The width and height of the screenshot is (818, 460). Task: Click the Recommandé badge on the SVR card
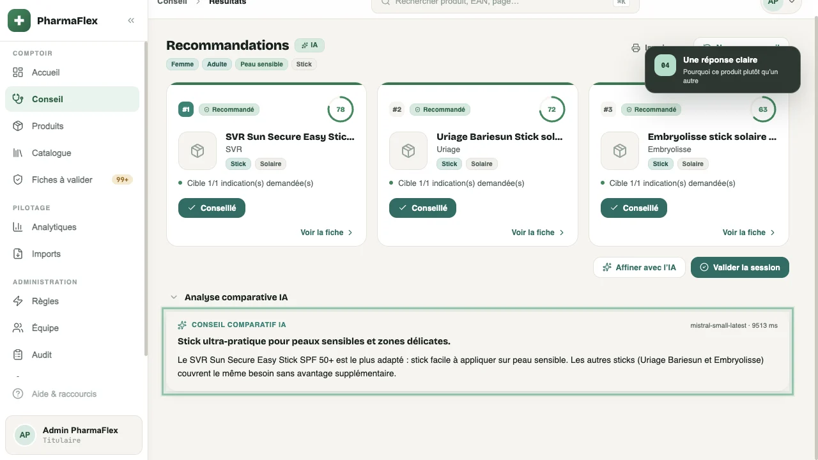(229, 109)
